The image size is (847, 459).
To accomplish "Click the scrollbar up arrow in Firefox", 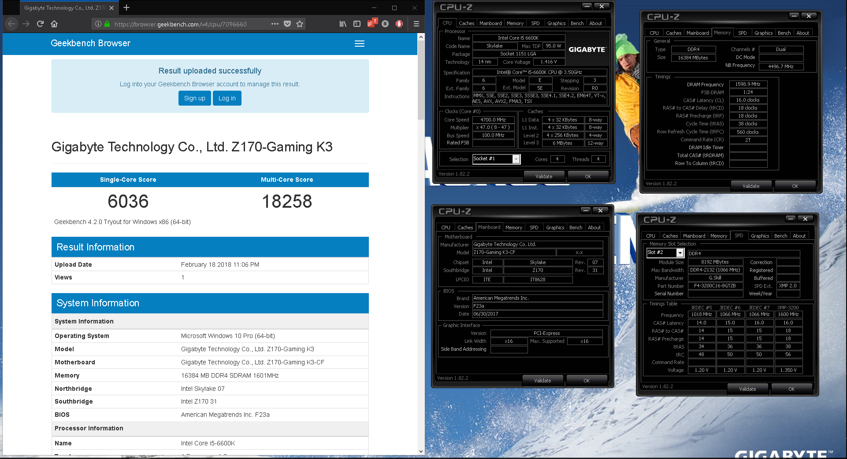I will [421, 37].
